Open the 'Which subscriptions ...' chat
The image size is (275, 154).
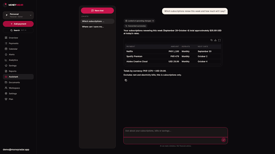click(x=97, y=21)
